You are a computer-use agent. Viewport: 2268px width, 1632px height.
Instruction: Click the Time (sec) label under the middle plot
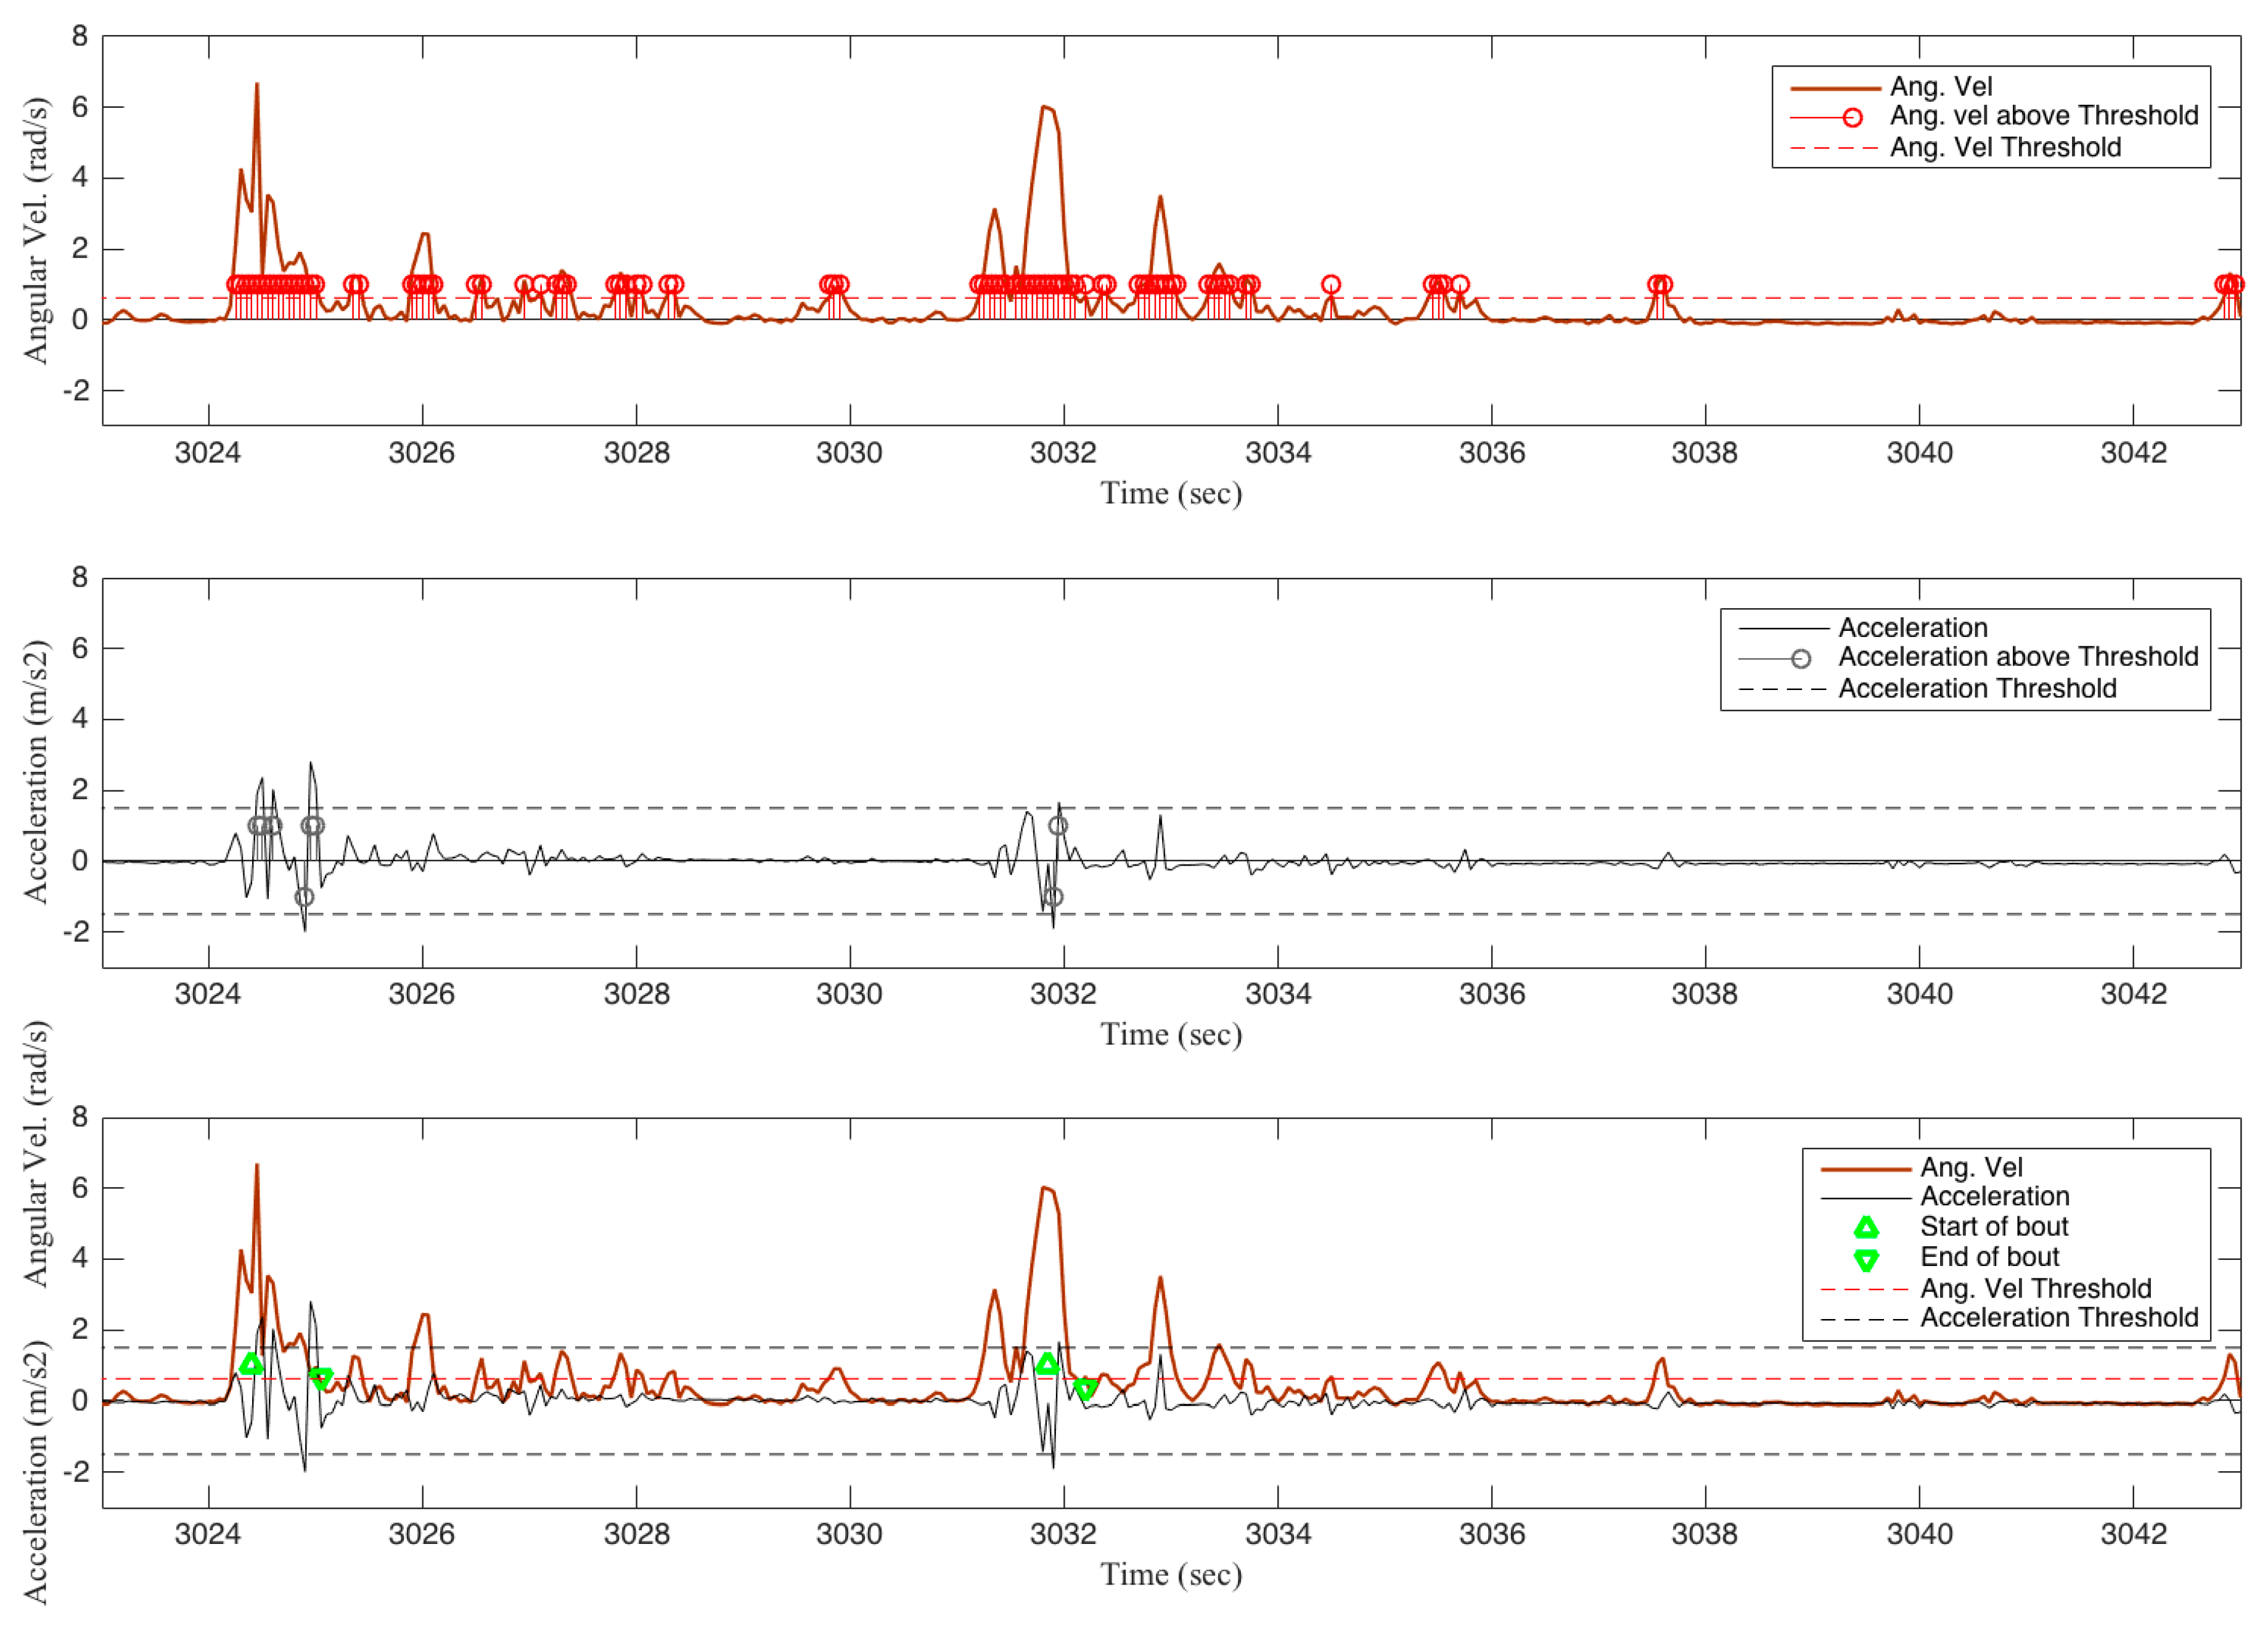[1171, 1033]
